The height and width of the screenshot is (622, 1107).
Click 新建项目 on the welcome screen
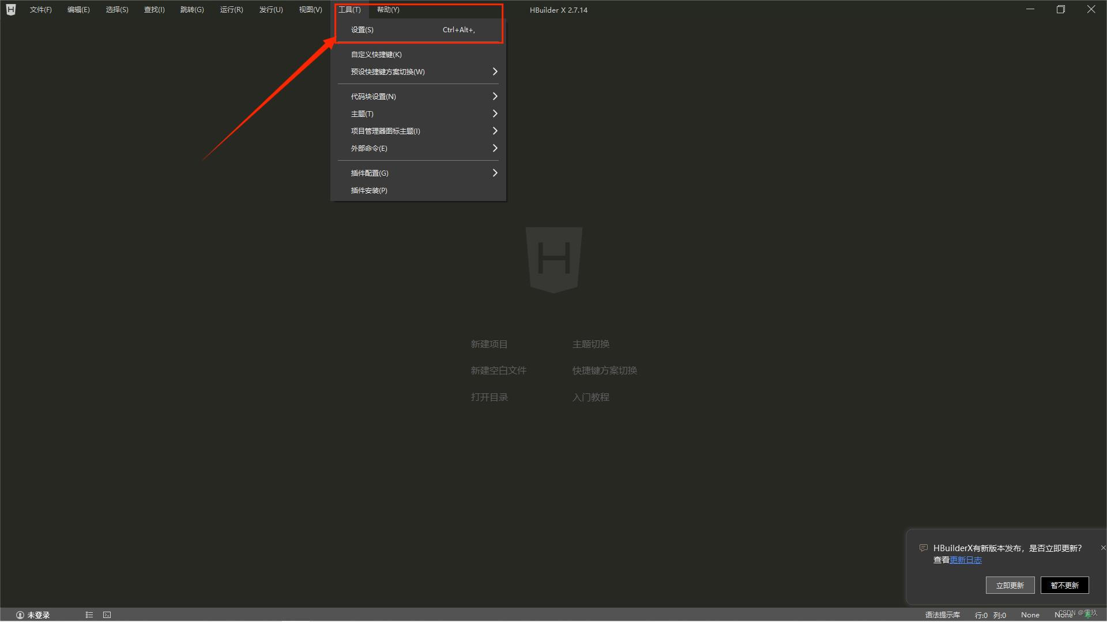(x=489, y=344)
